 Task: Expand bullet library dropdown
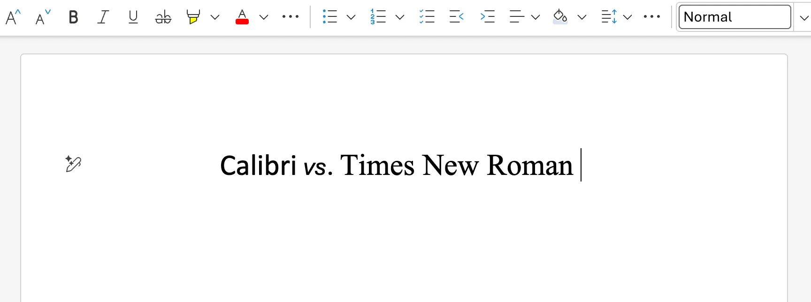351,17
